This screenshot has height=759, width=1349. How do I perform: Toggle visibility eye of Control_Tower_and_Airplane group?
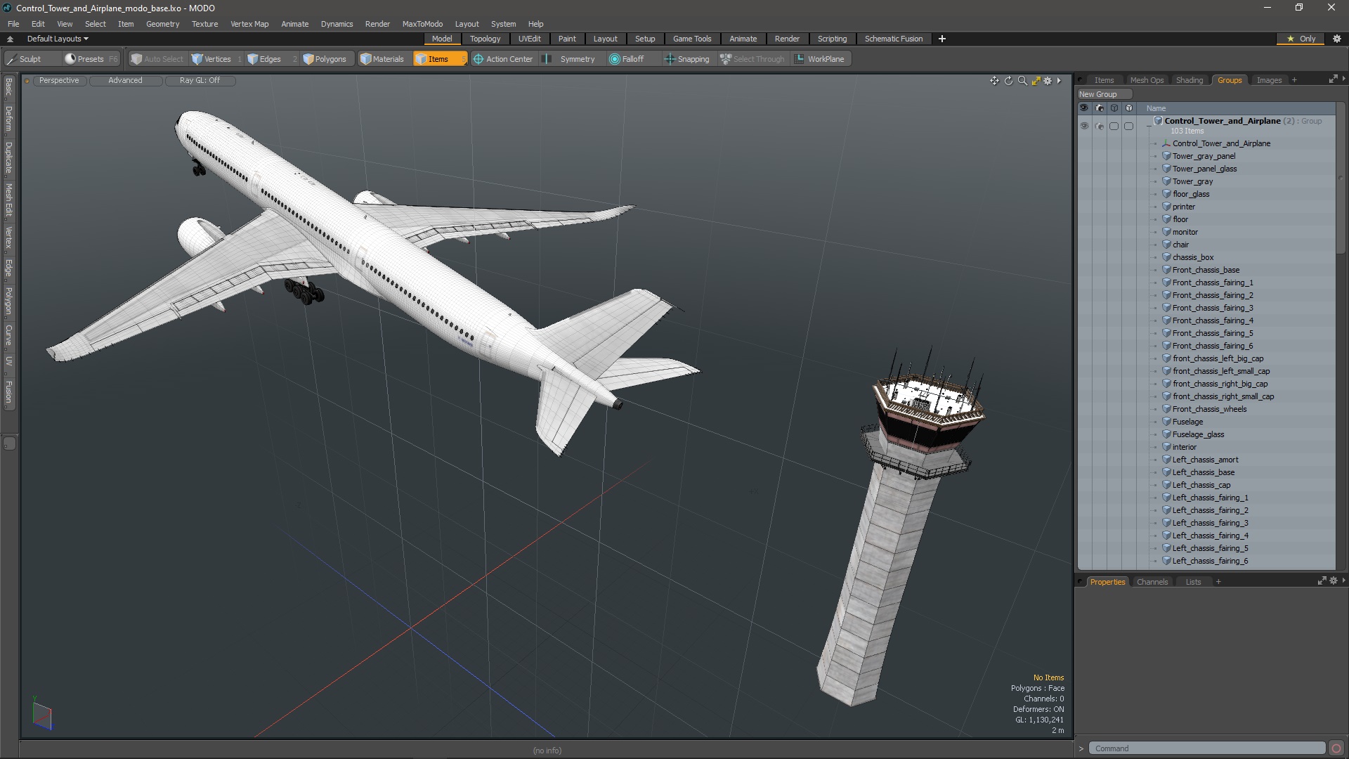click(1084, 126)
